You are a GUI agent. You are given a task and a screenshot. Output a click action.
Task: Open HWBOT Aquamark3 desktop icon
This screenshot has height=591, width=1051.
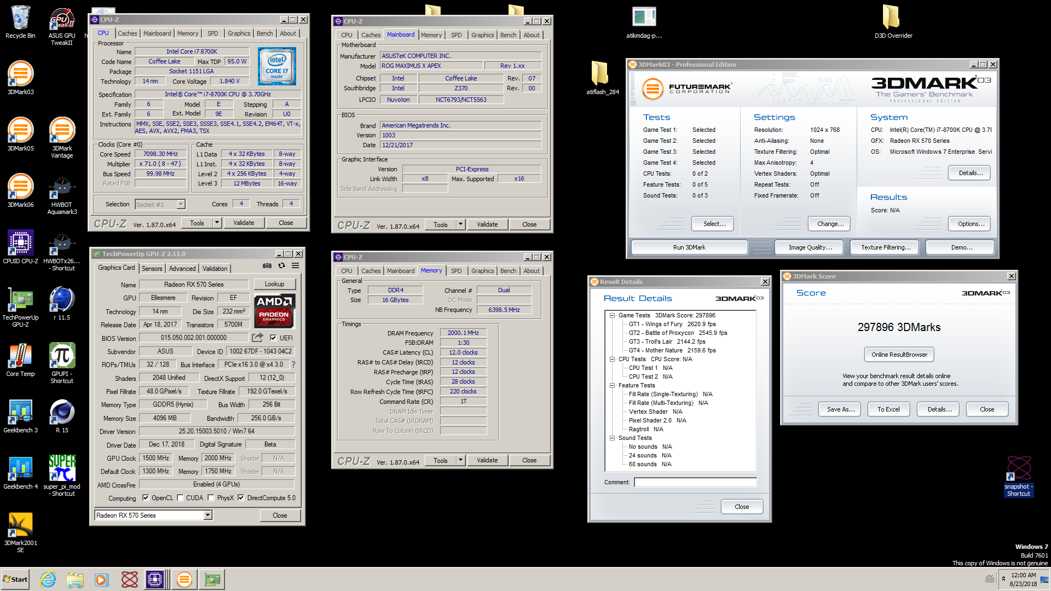pyautogui.click(x=62, y=195)
